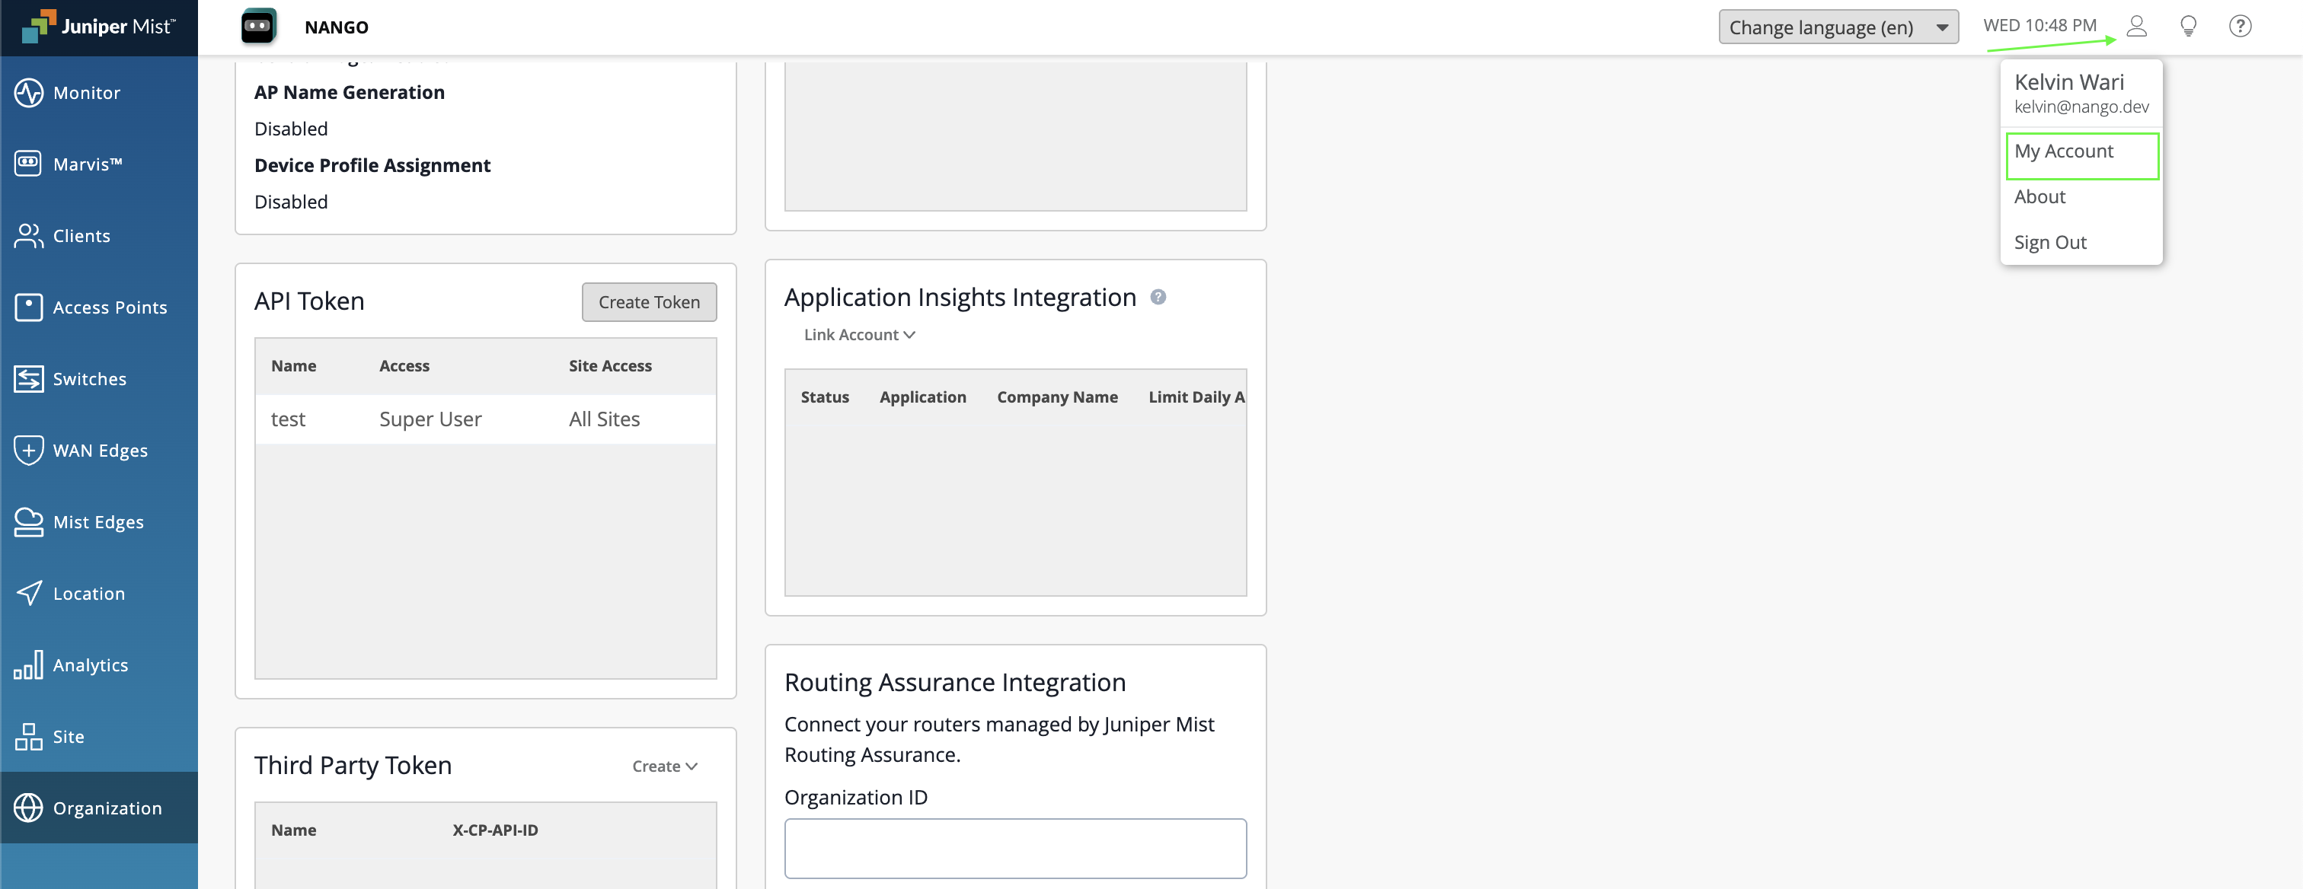Expand the Link Account dropdown

coord(858,335)
